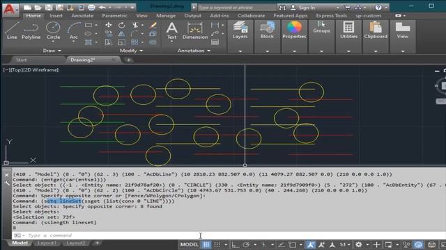Activate the Rotate tool
446x250 pixels.
click(122, 25)
